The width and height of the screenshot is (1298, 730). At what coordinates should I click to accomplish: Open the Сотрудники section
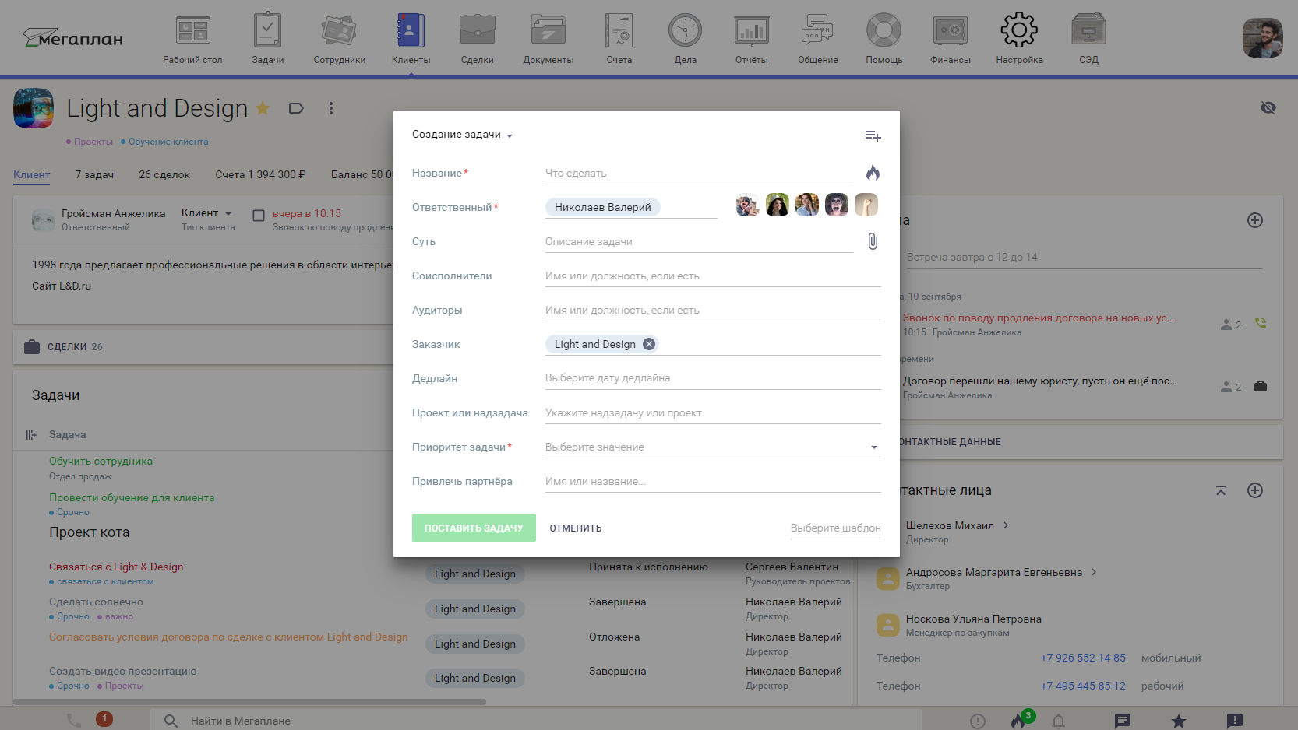pyautogui.click(x=339, y=39)
